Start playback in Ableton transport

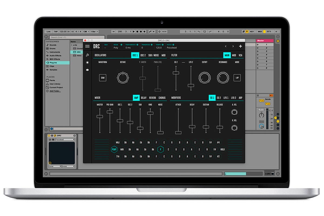pos(134,32)
